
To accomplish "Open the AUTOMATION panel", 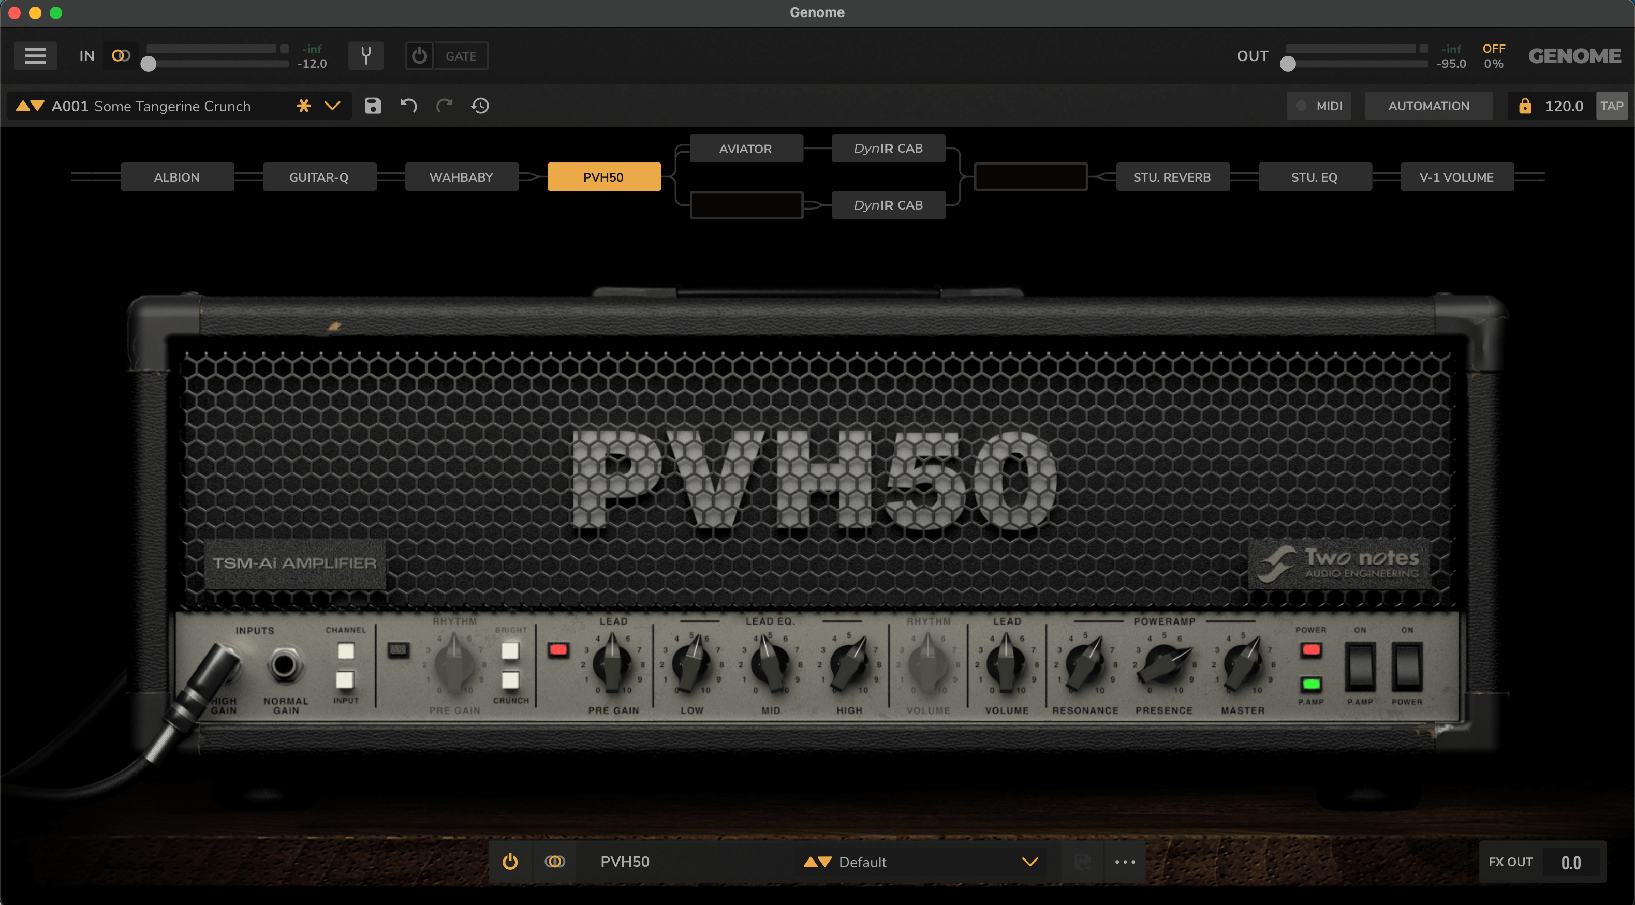I will [x=1428, y=106].
